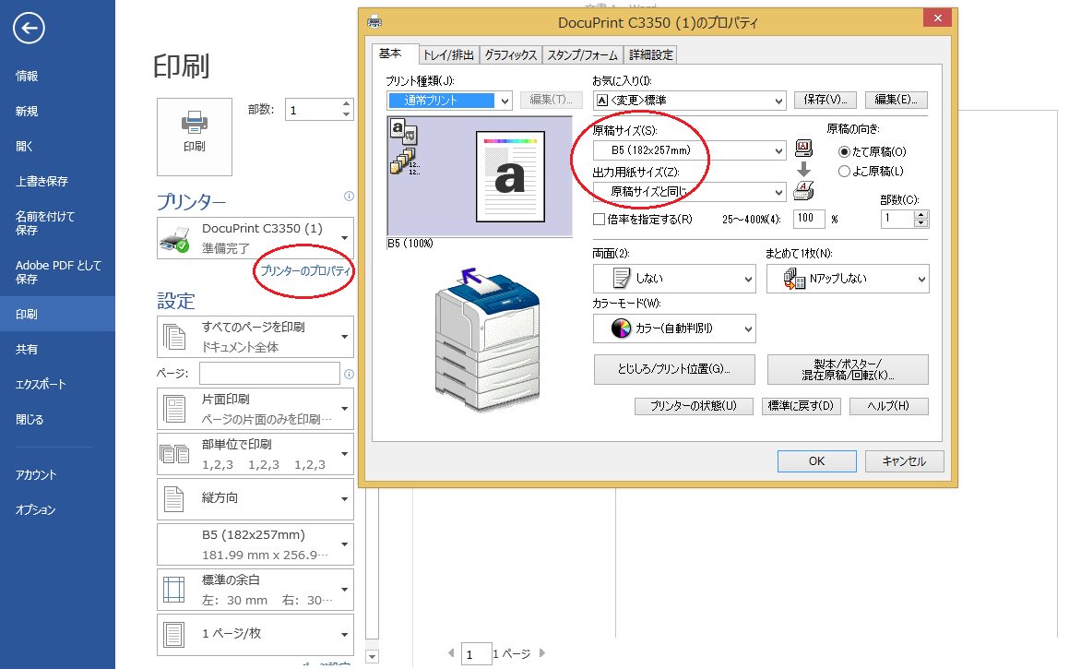
Task: Click the info icon beside ページ field
Action: coord(349,374)
